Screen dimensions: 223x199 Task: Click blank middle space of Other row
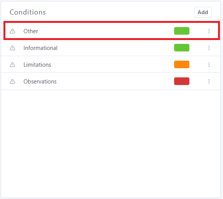(105, 31)
